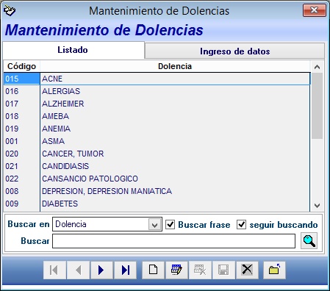Switch to the Ingreso de datos tab
Image resolution: width=330 pixels, height=291 pixels.
click(234, 51)
